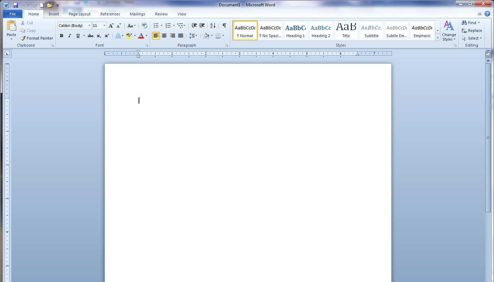This screenshot has width=494, height=282.
Task: Decrease the paragraph indent
Action: coord(194,26)
